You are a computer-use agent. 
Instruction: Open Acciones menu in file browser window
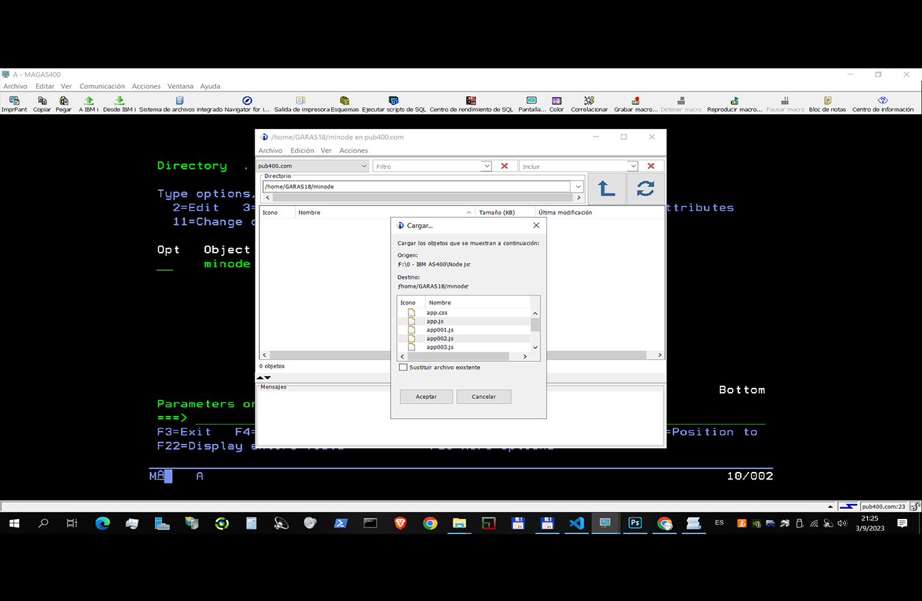(x=353, y=150)
